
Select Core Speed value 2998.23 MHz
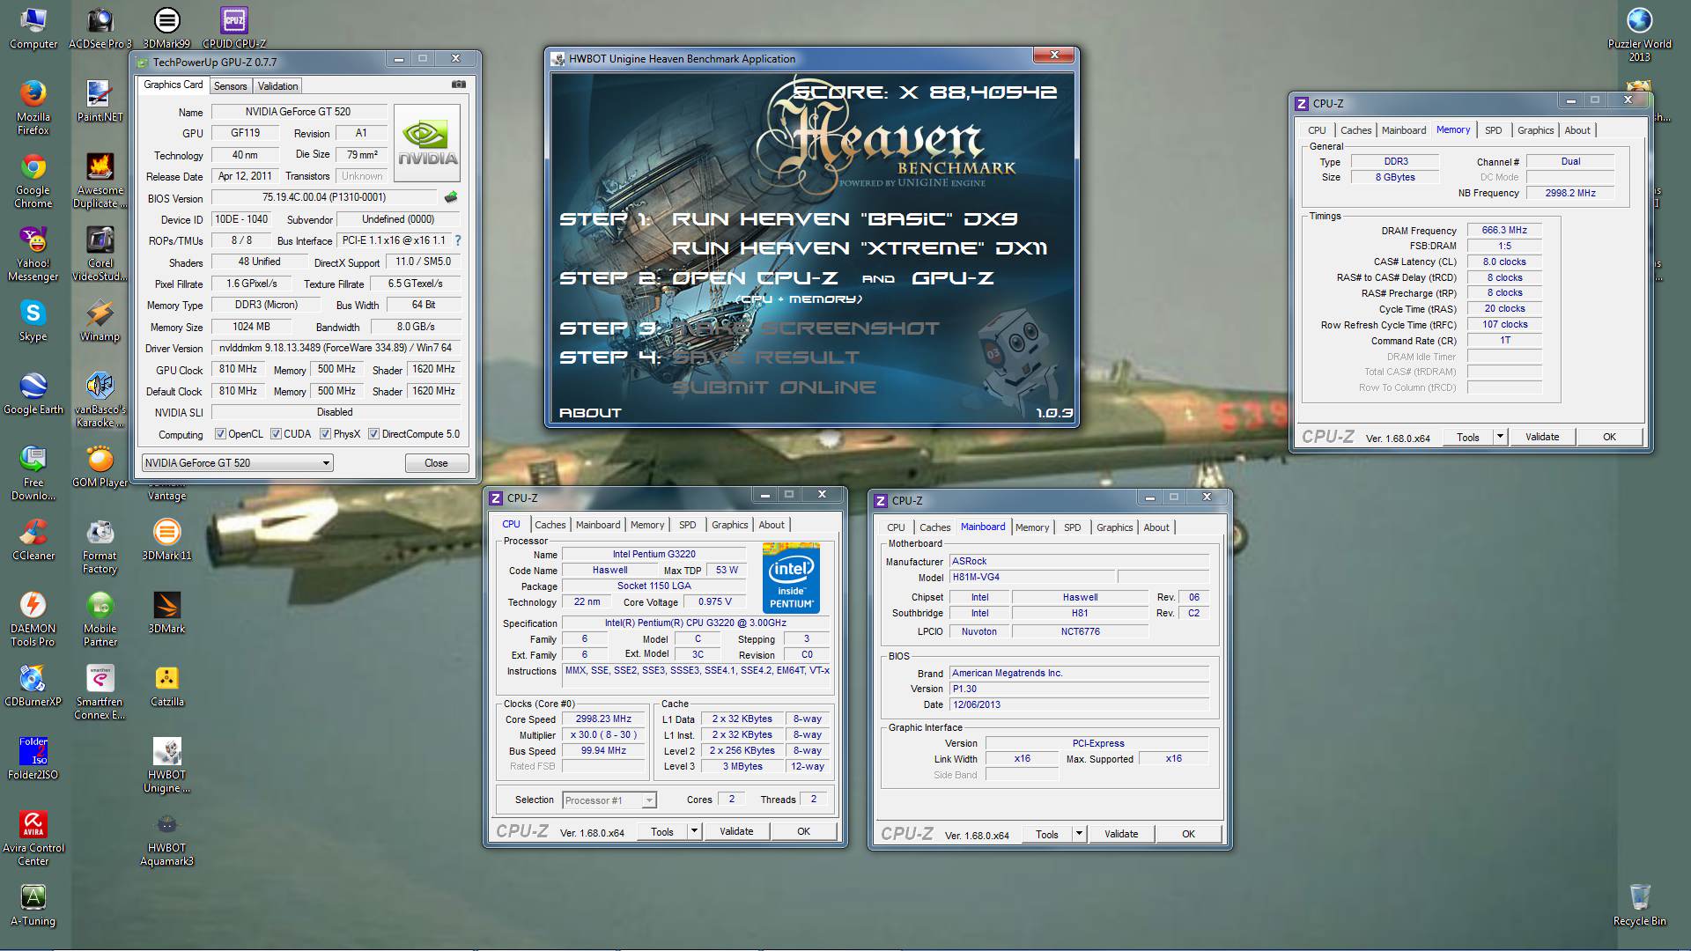(x=603, y=719)
